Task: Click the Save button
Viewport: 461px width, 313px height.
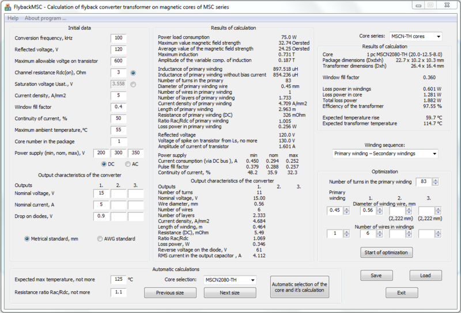Action: pyautogui.click(x=376, y=276)
